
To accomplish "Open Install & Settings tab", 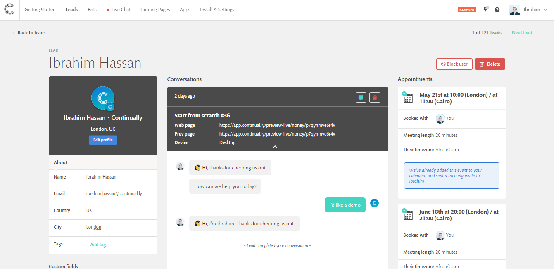I will click(217, 10).
